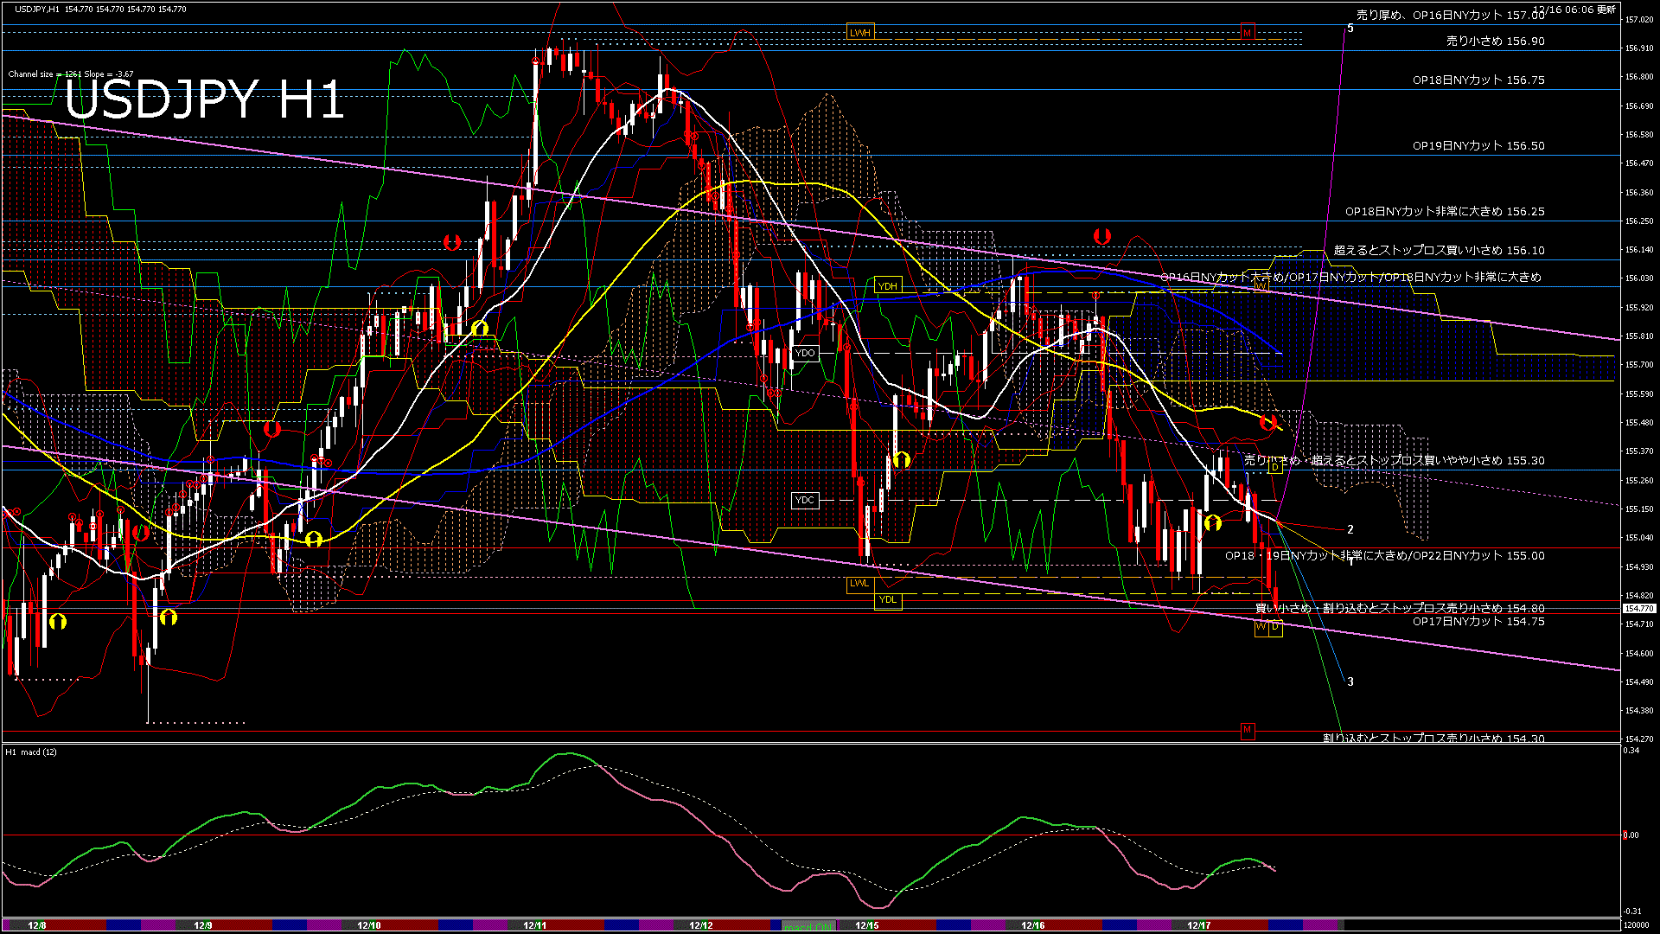This screenshot has width=1660, height=934.
Task: Toggle the YDL yesterday-low marker
Action: [x=888, y=600]
